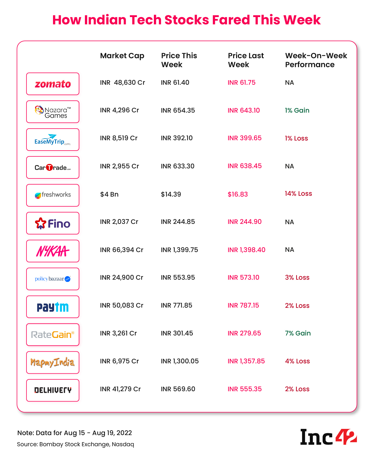The image size is (374, 463).
Task: Click the Inc42 logo
Action: point(328,437)
